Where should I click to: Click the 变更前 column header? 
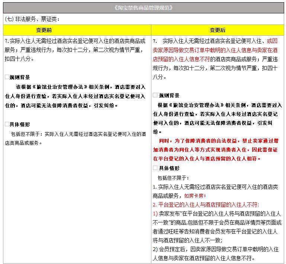pyautogui.click(x=44, y=30)
